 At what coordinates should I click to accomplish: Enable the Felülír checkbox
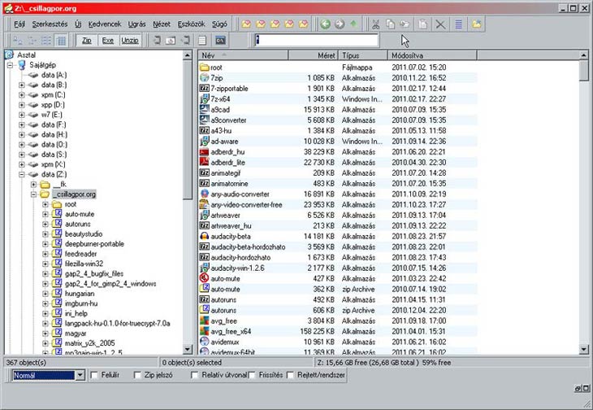(94, 375)
